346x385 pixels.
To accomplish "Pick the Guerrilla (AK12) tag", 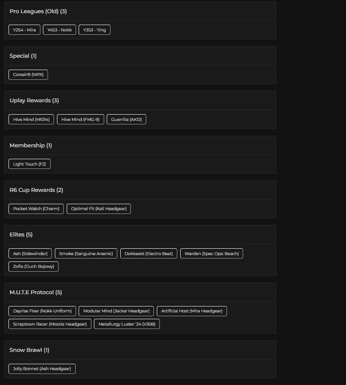I will 126,119.
